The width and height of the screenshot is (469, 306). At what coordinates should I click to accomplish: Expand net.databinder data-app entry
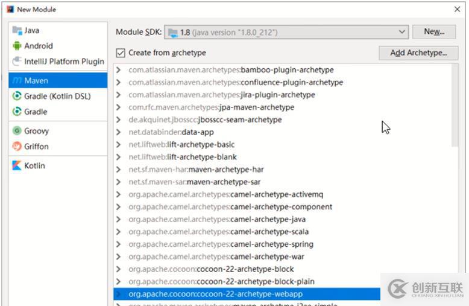coord(119,132)
